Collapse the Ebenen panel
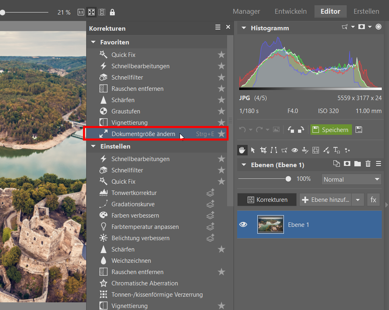This screenshot has height=310, width=389. point(244,165)
